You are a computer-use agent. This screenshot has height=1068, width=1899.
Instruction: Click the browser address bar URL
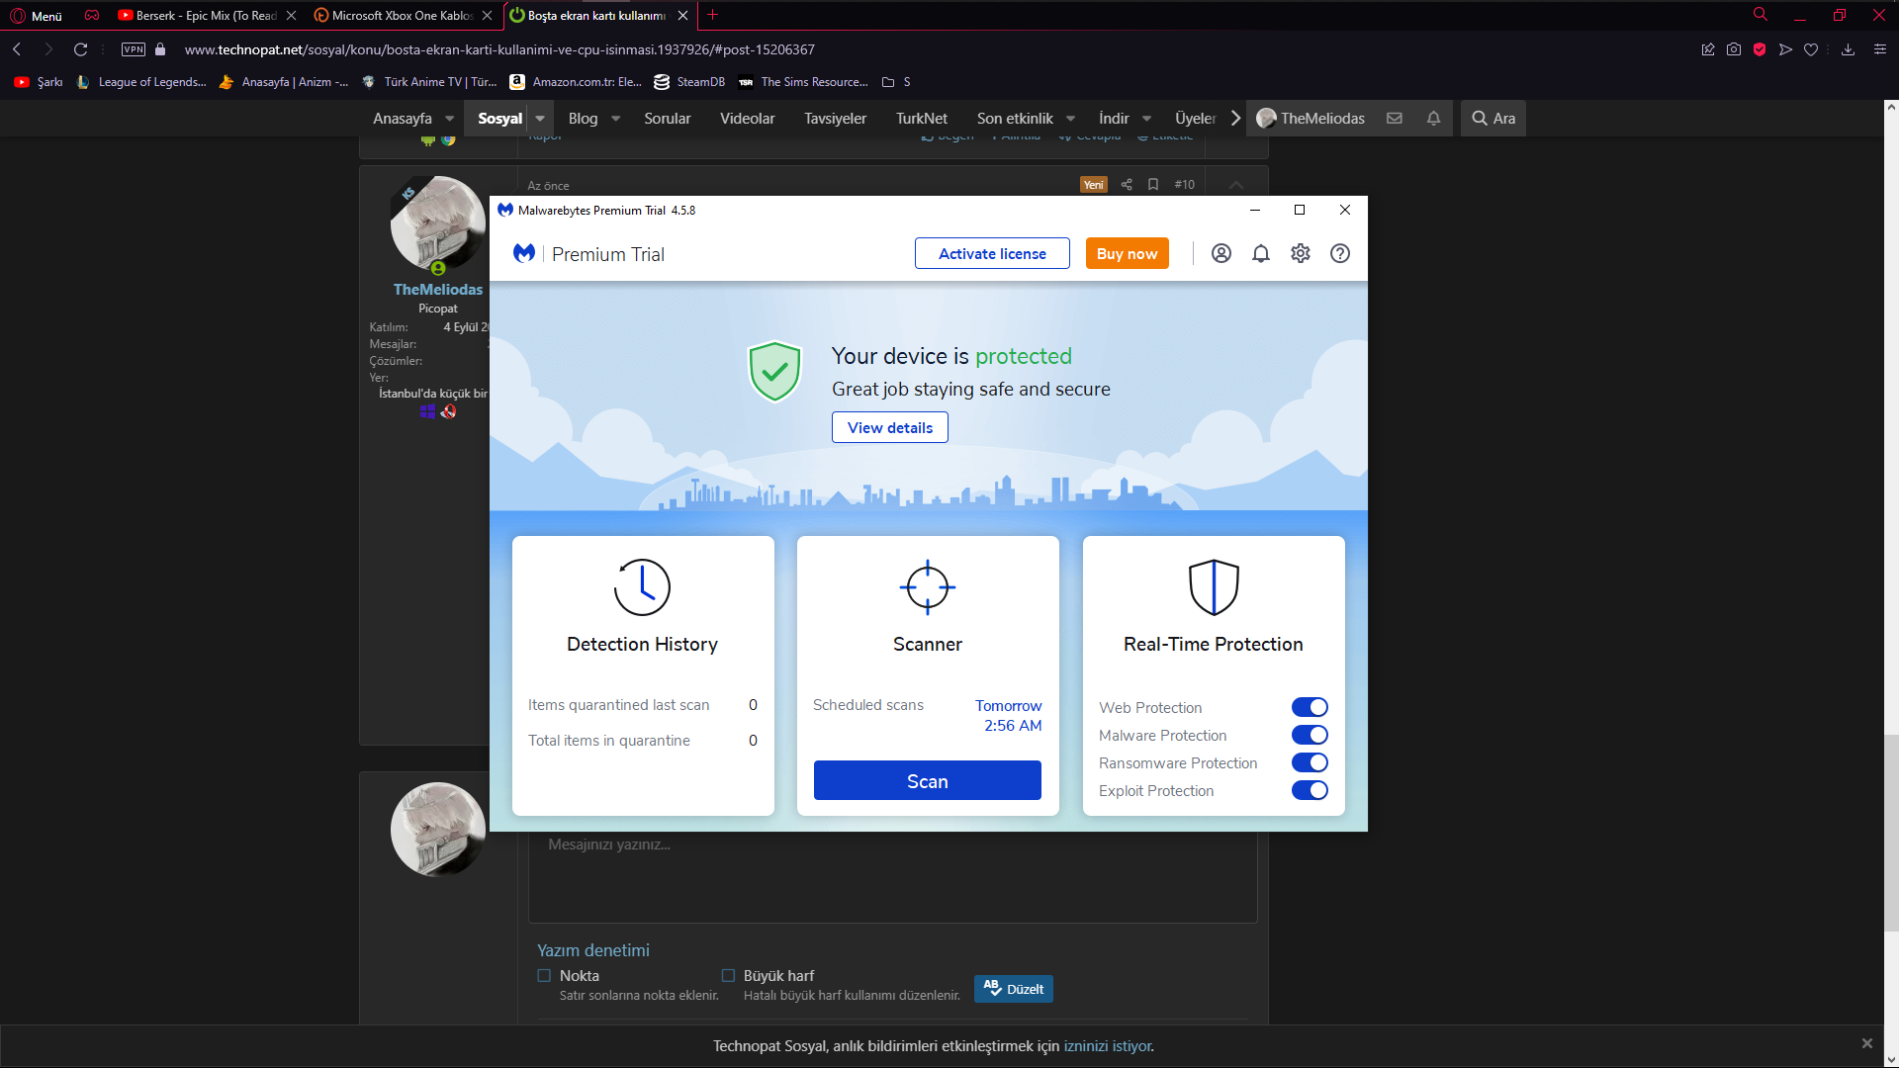pyautogui.click(x=499, y=49)
